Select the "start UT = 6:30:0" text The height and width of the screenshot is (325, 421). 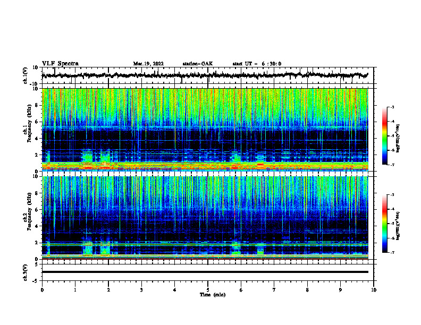click(x=257, y=64)
